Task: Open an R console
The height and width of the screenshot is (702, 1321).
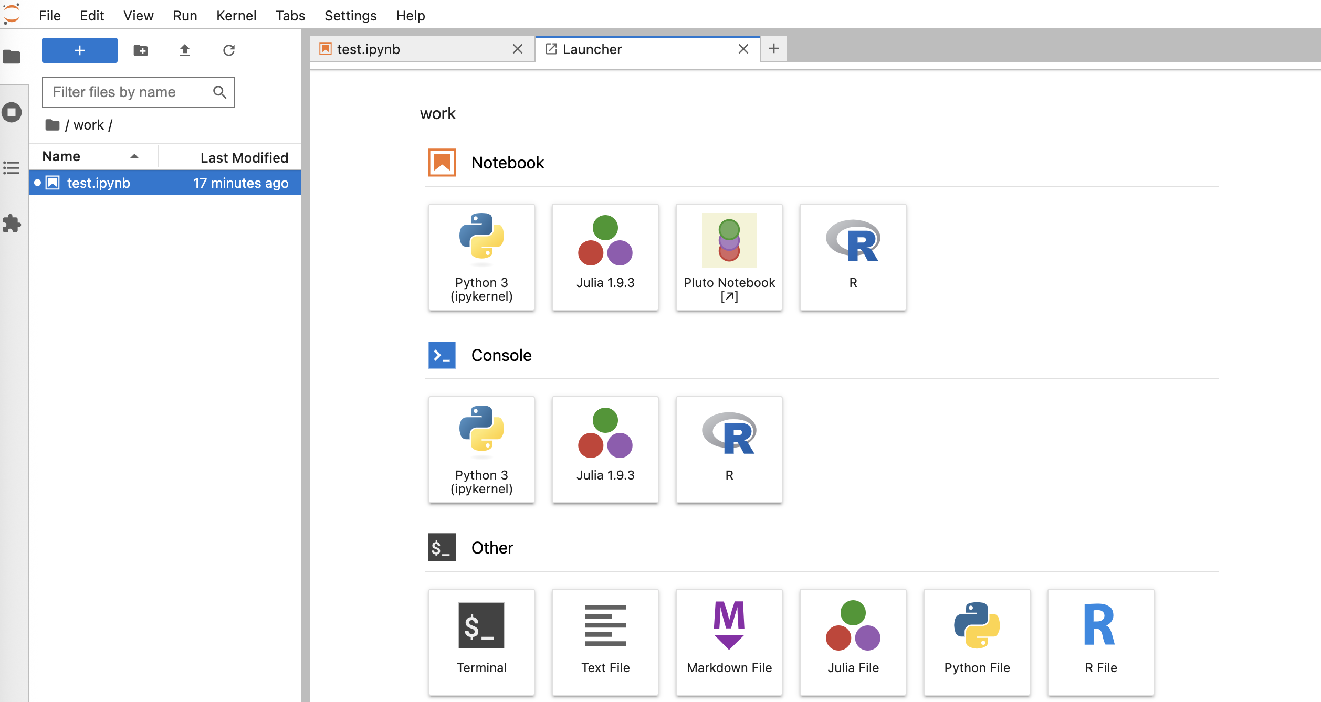Action: [x=729, y=450]
